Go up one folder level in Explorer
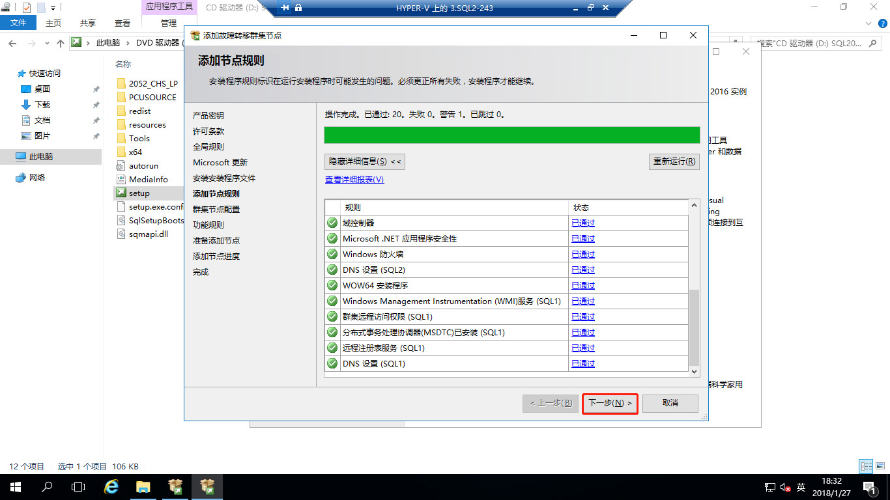Viewport: 890px width, 500px height. [x=61, y=43]
